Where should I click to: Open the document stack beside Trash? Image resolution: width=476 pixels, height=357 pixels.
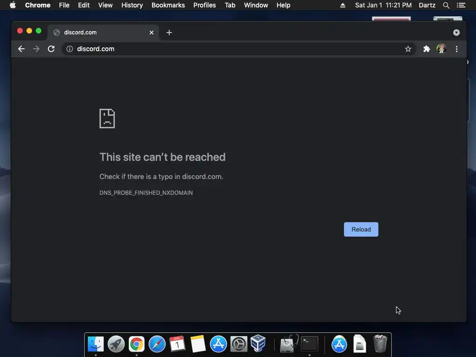pos(359,344)
